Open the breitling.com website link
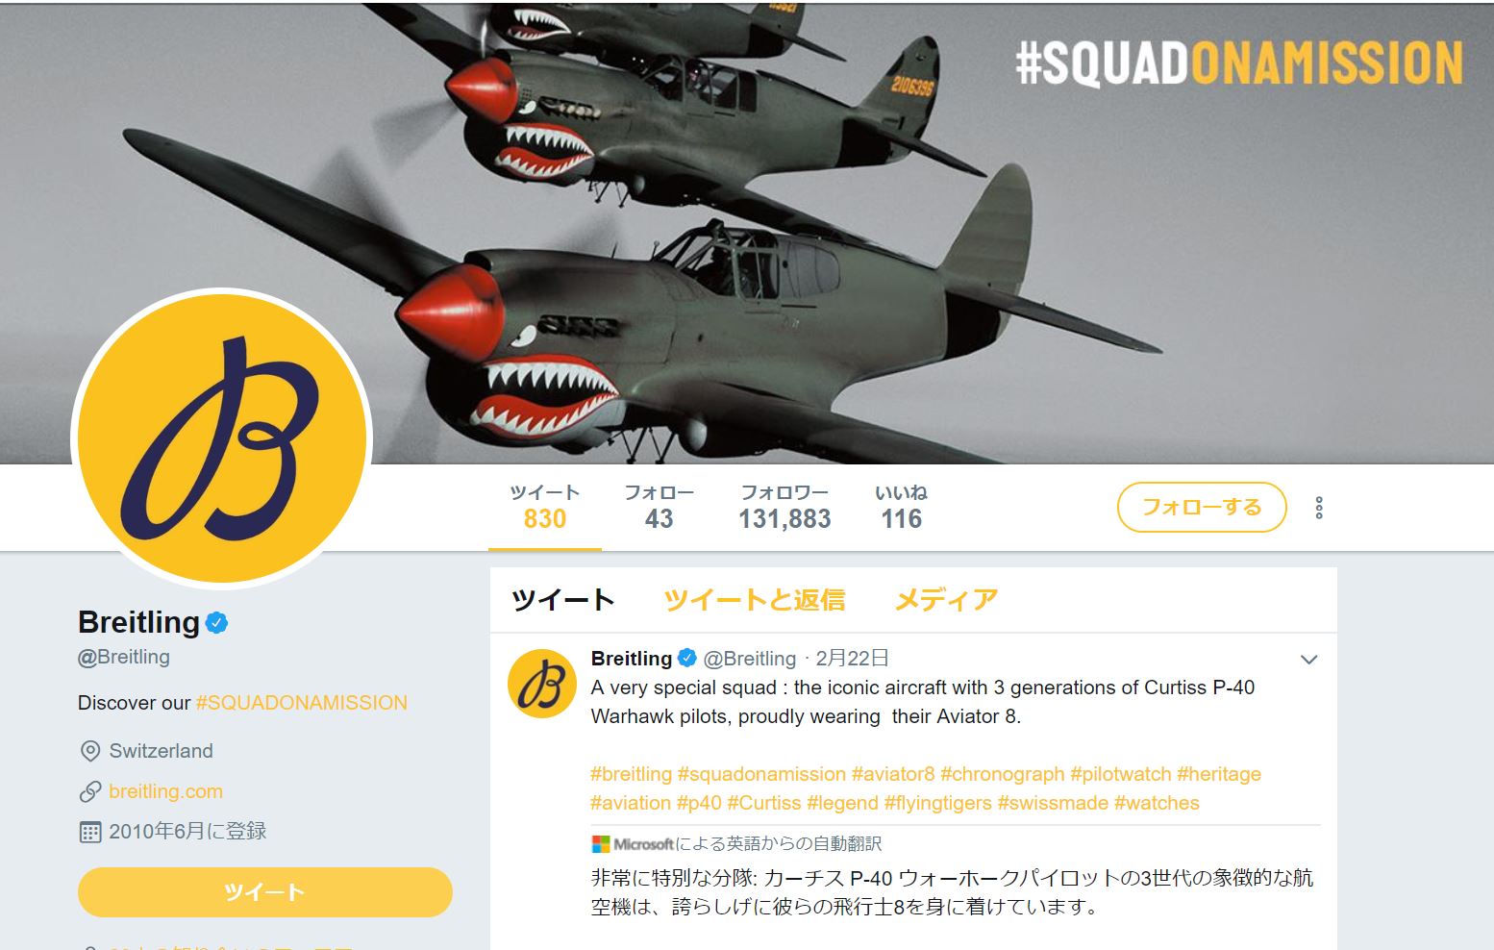This screenshot has height=950, width=1494. (x=165, y=791)
